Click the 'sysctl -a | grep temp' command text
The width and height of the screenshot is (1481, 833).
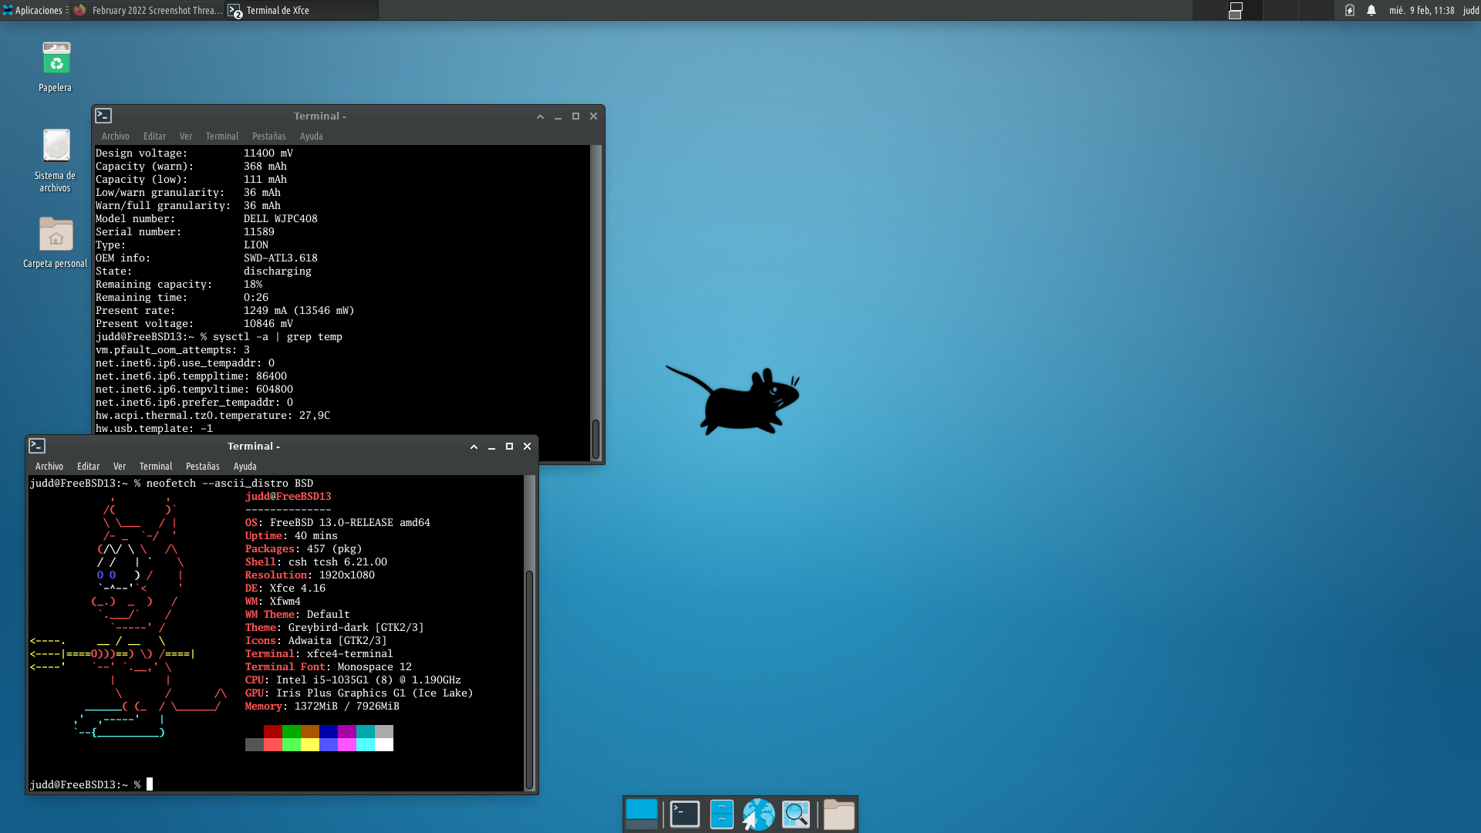pyautogui.click(x=278, y=337)
